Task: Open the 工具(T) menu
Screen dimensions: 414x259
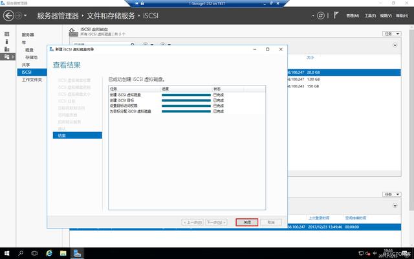Action: [370, 16]
